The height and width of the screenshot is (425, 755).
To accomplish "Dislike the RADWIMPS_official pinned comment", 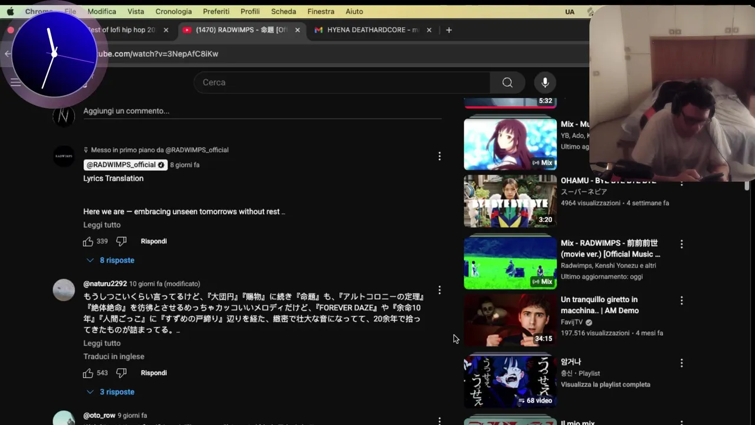I will [121, 241].
